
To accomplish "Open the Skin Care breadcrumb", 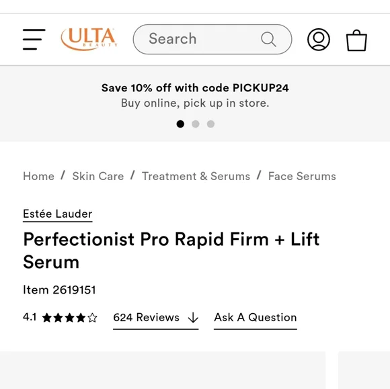I will coord(98,176).
